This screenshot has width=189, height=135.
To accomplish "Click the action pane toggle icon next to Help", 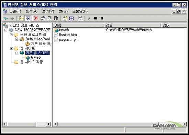I will 71,18.
